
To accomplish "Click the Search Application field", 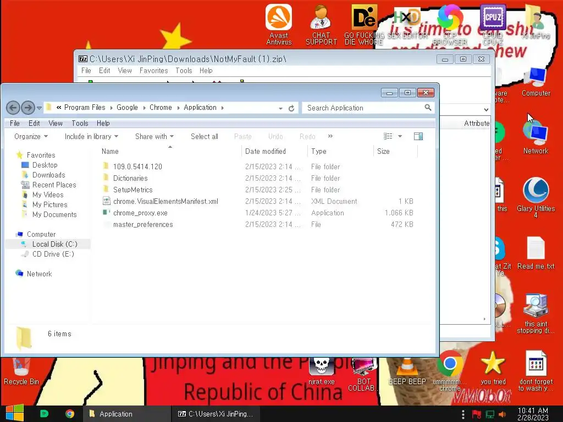I will pyautogui.click(x=368, y=108).
